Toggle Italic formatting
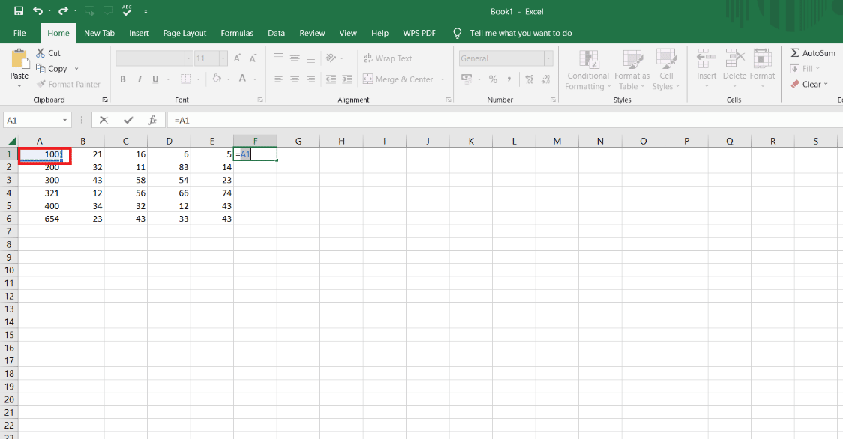This screenshot has height=439, width=843. coord(139,79)
